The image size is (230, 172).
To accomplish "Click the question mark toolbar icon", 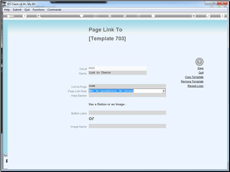I will coord(25,16).
